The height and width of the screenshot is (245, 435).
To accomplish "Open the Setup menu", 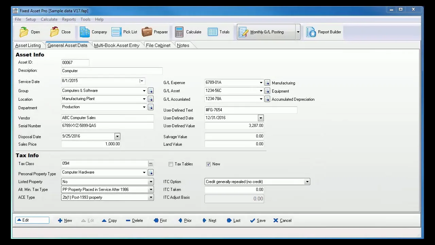I will point(31,19).
